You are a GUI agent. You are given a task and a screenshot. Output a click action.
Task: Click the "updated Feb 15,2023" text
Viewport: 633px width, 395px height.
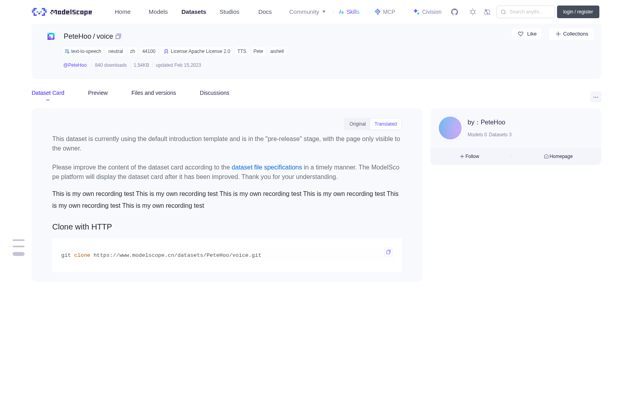178,65
